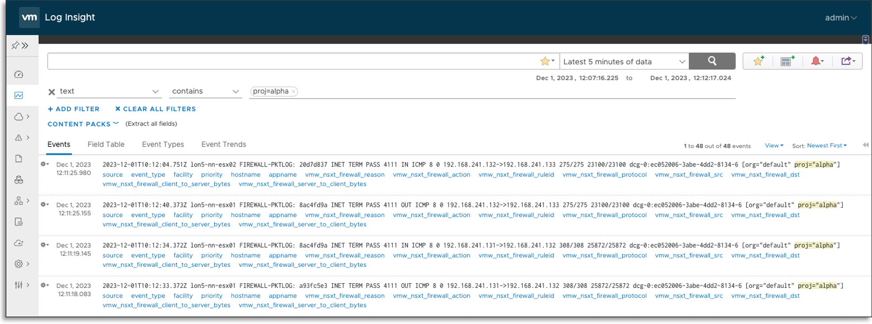Open the 'contains' operator dropdown

[205, 91]
